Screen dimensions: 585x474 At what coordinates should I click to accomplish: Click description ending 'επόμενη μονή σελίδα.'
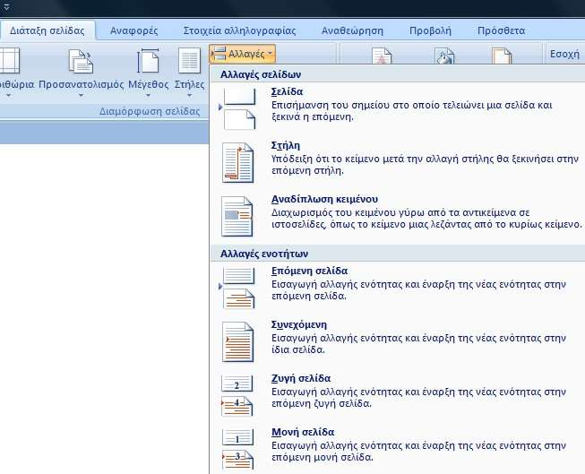418,452
